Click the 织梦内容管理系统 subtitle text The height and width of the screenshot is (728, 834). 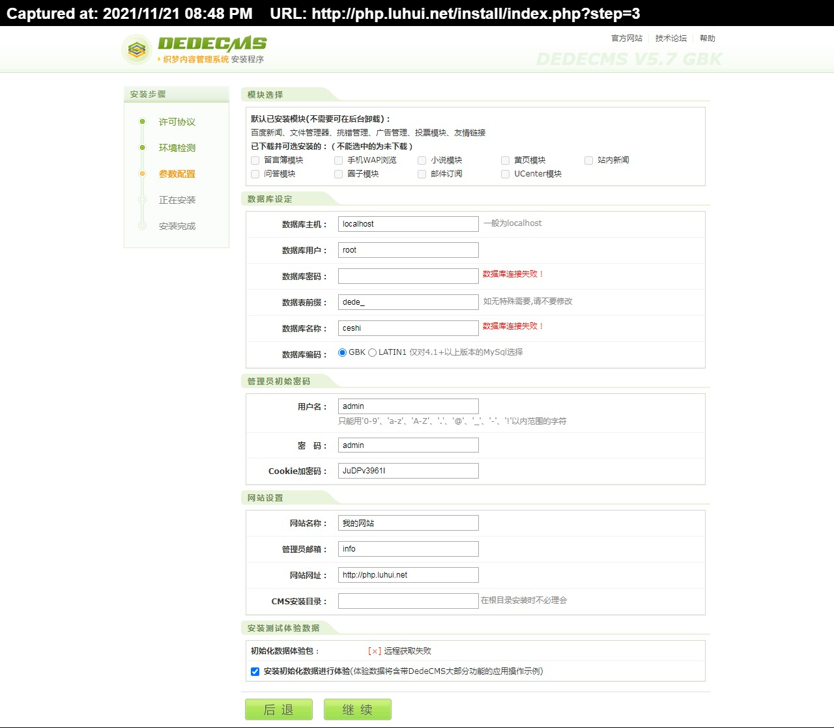[x=196, y=59]
